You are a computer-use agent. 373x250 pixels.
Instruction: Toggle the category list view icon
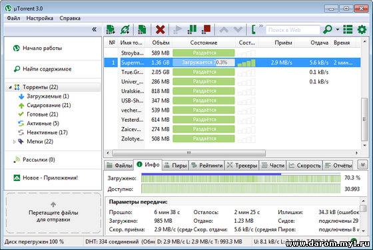click(348, 29)
